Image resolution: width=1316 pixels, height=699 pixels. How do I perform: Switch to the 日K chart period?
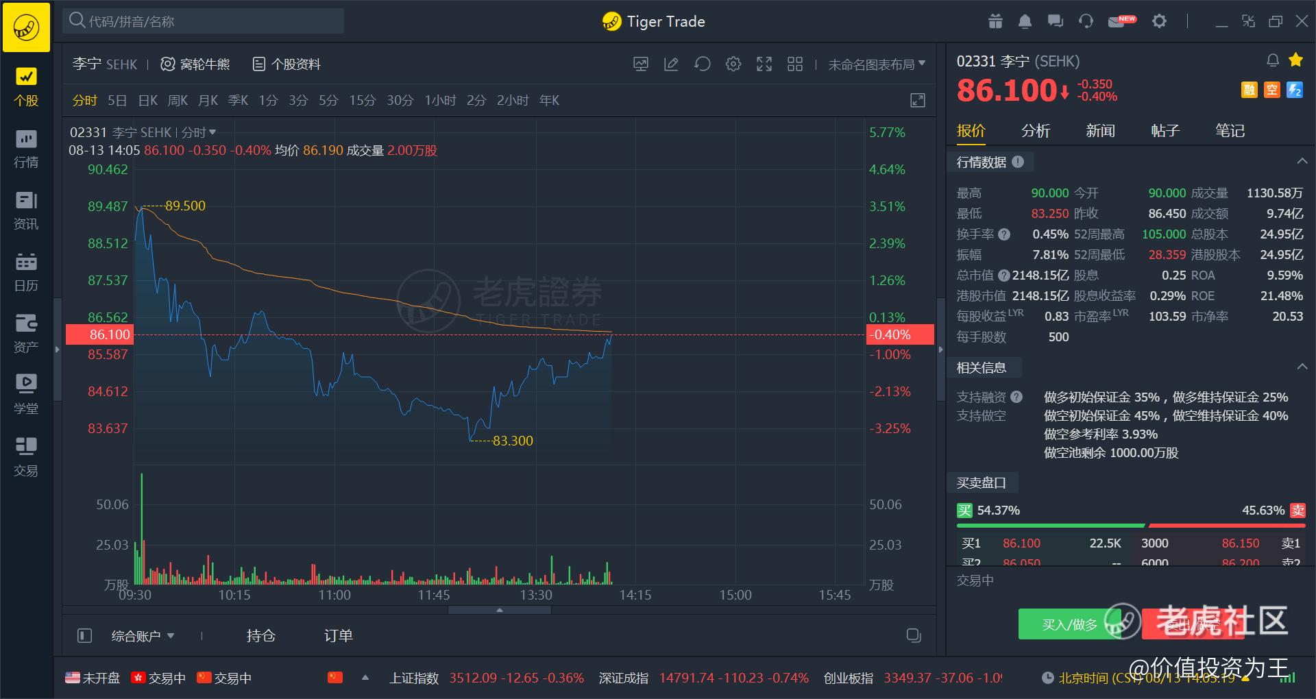pos(148,101)
